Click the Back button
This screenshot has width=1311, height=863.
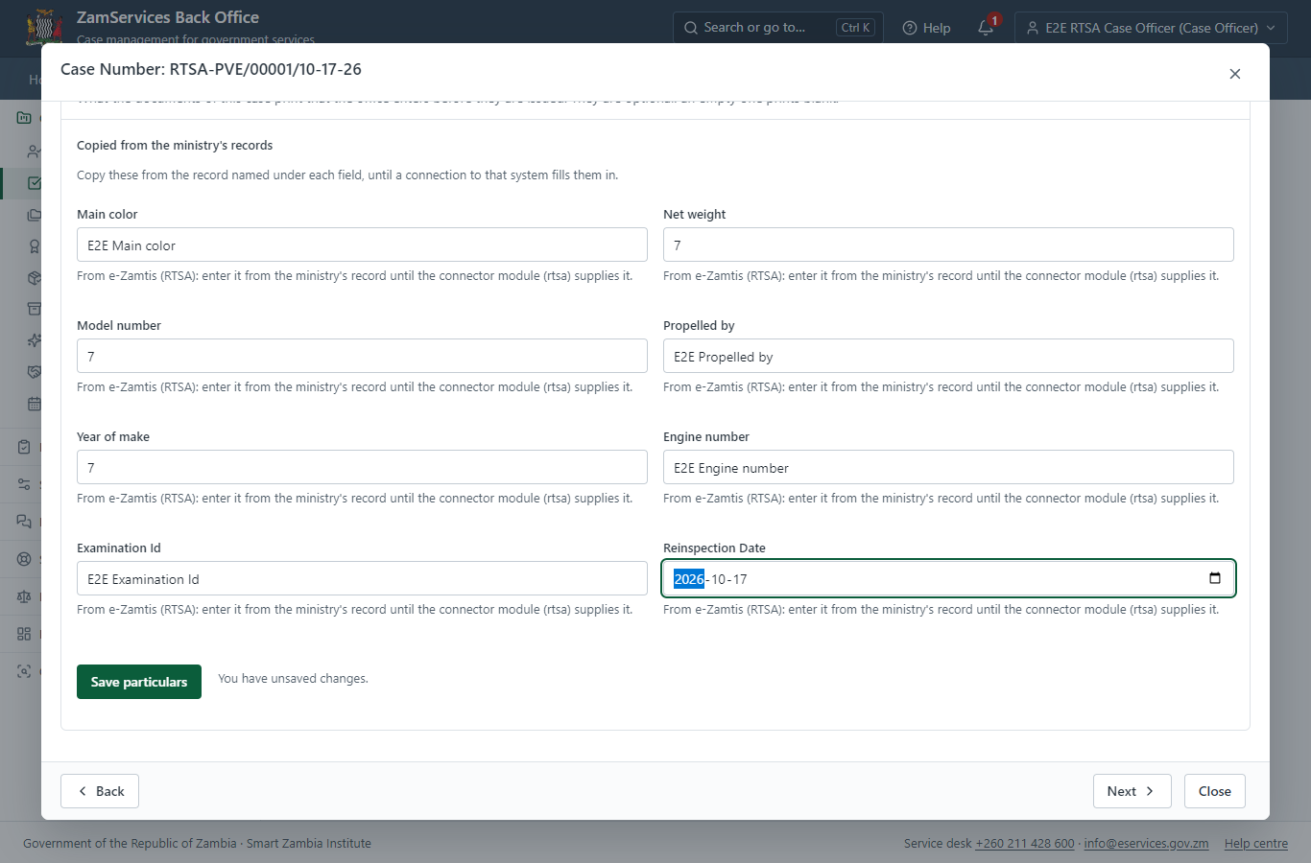point(100,791)
